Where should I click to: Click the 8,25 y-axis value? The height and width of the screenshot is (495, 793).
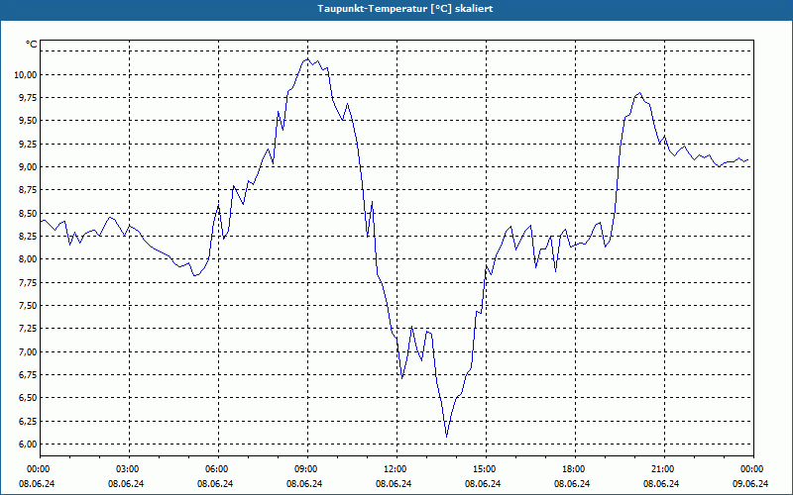[27, 236]
